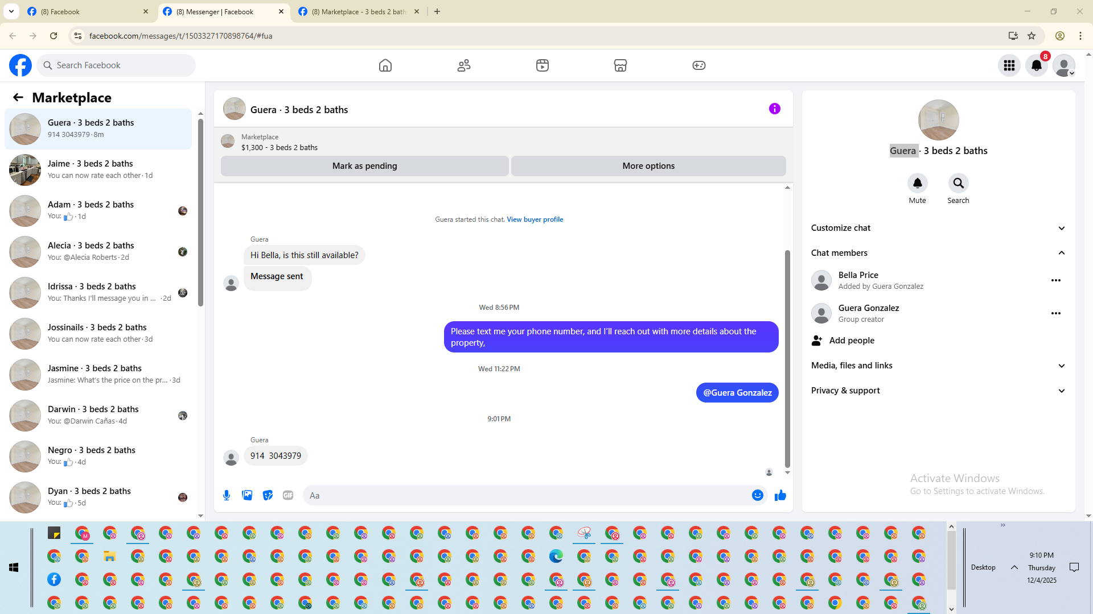Screen dimensions: 1093x614
Task: Open the View buyer profile link
Action: tap(535, 219)
